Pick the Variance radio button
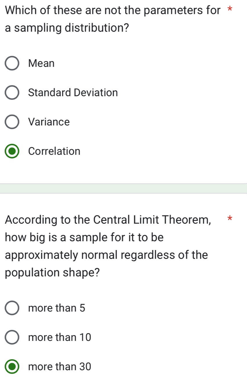247x388 pixels. pos(12,122)
